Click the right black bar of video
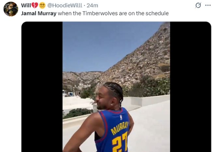 pyautogui.click(x=191, y=87)
